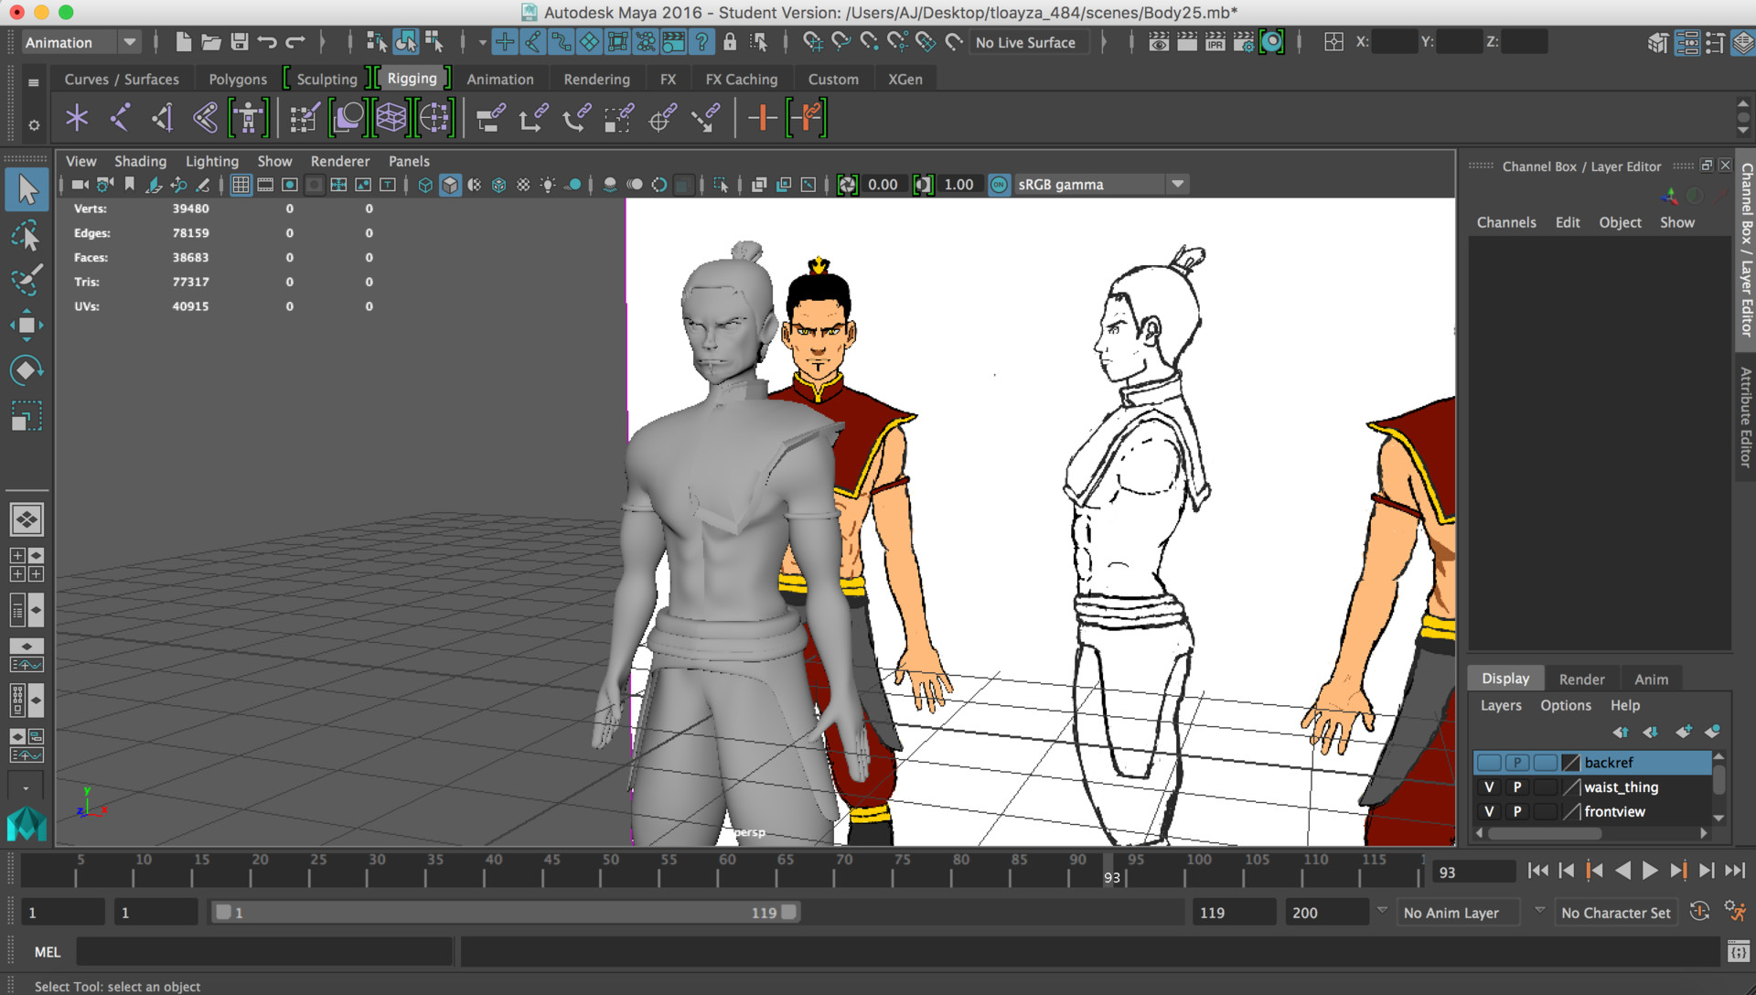Viewport: 1756px width, 995px height.
Task: Activate the Move tool
Action: point(27,326)
